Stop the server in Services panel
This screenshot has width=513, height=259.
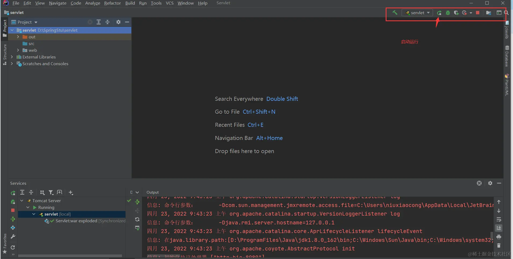point(13,210)
